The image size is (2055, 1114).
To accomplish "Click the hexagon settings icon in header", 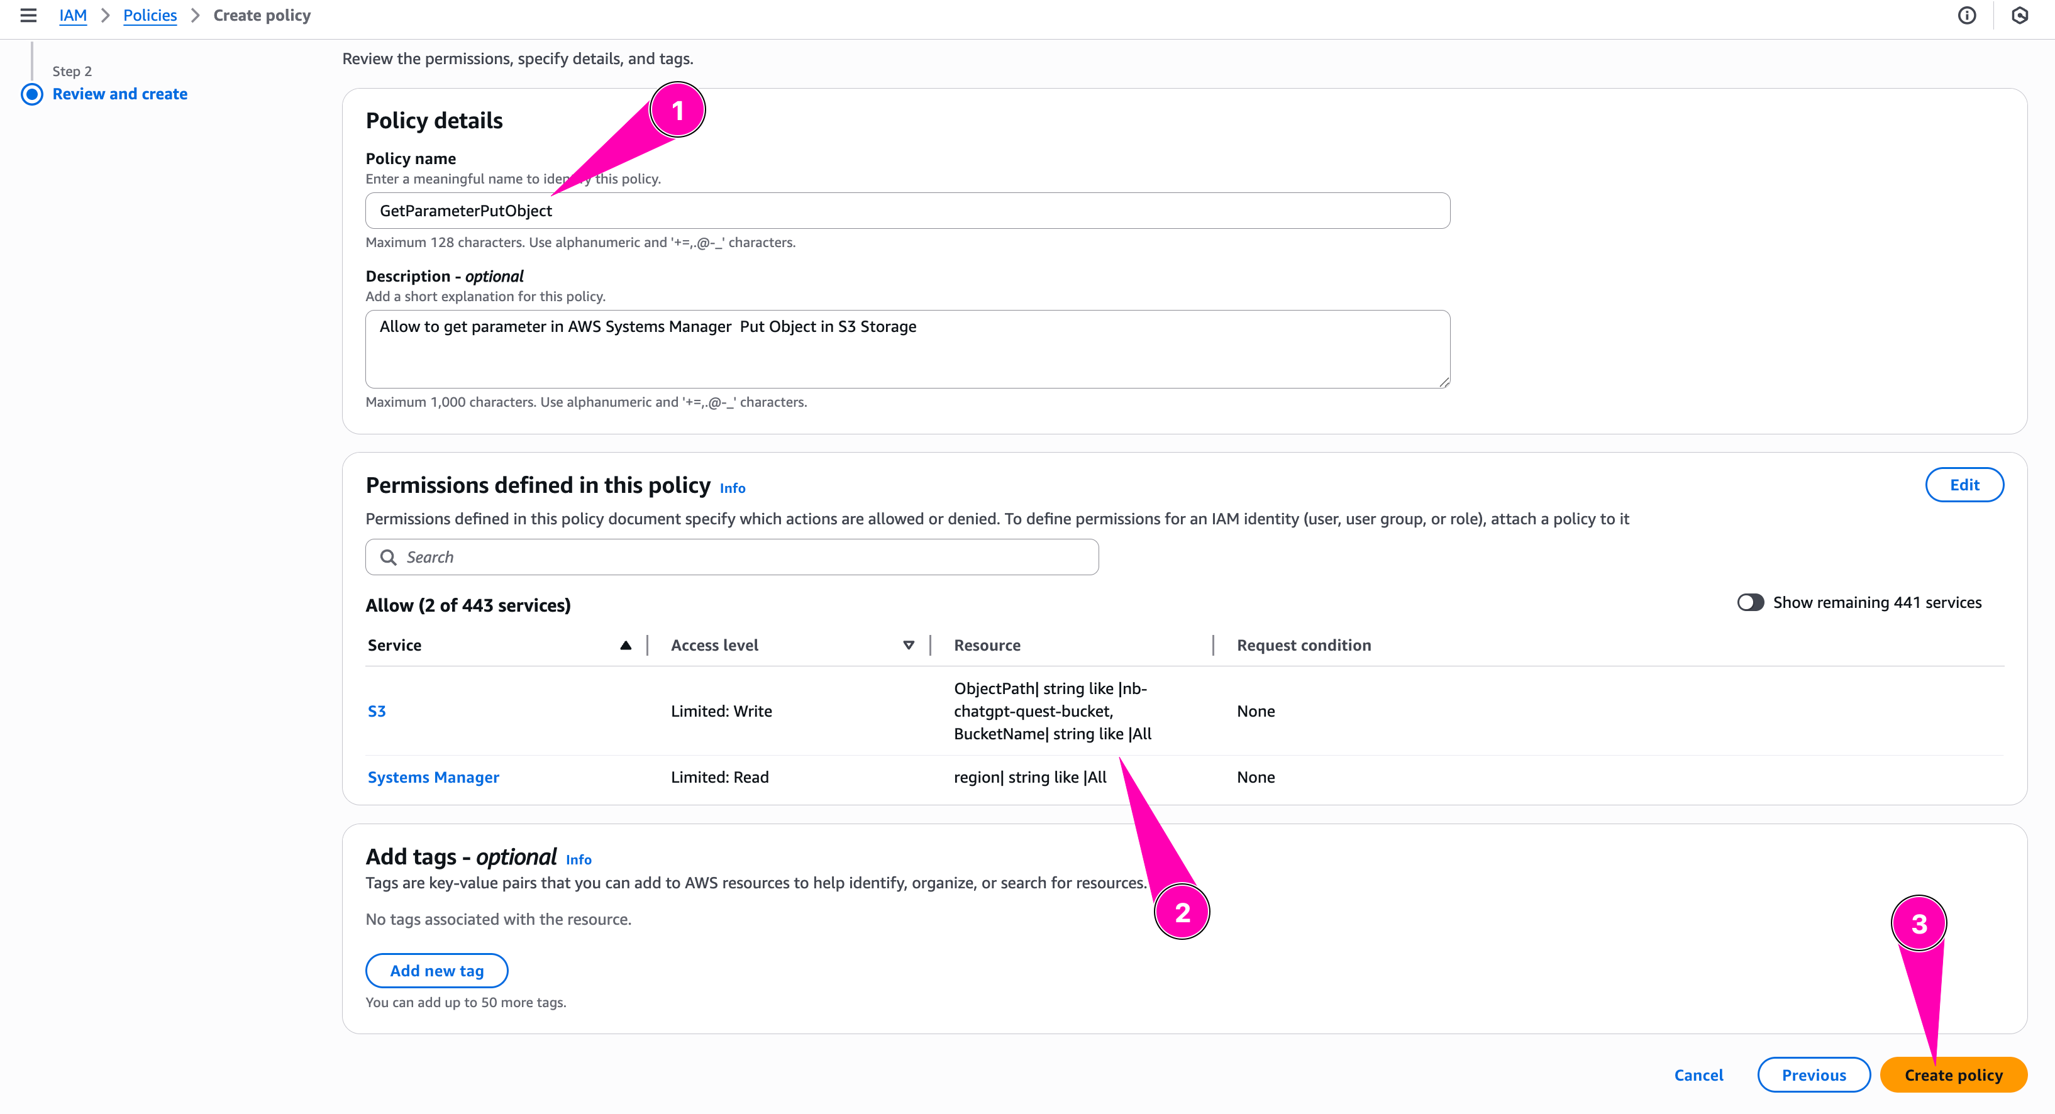I will [2019, 15].
